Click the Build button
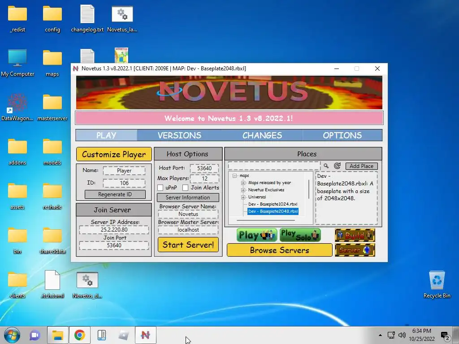Screen dimensions: 459x344 coord(355,235)
